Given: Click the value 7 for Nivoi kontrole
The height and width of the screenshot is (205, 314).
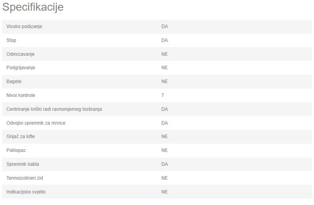Looking at the screenshot, I should [x=163, y=95].
